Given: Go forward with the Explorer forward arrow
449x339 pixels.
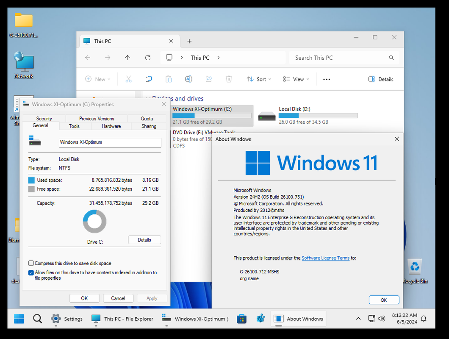Looking at the screenshot, I should [108, 58].
